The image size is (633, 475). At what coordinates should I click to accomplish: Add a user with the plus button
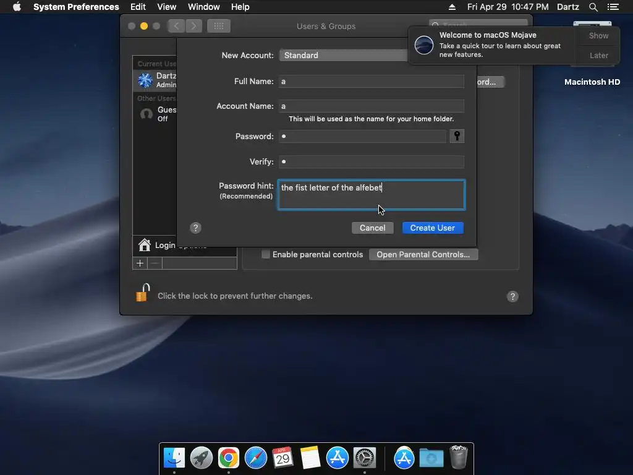click(140, 263)
